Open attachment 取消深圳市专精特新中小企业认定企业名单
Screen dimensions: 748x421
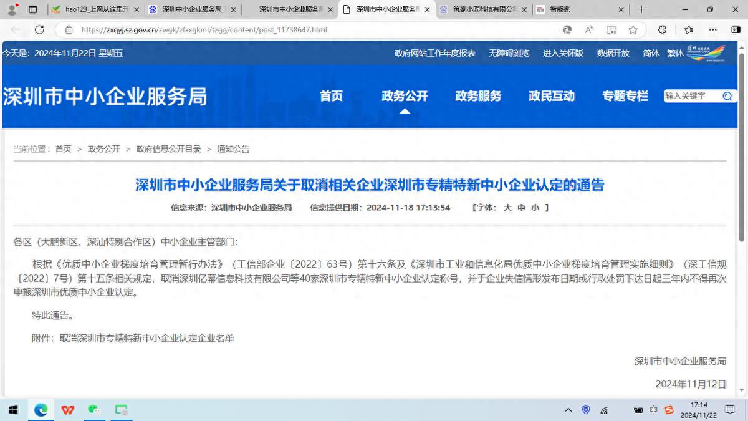point(146,338)
